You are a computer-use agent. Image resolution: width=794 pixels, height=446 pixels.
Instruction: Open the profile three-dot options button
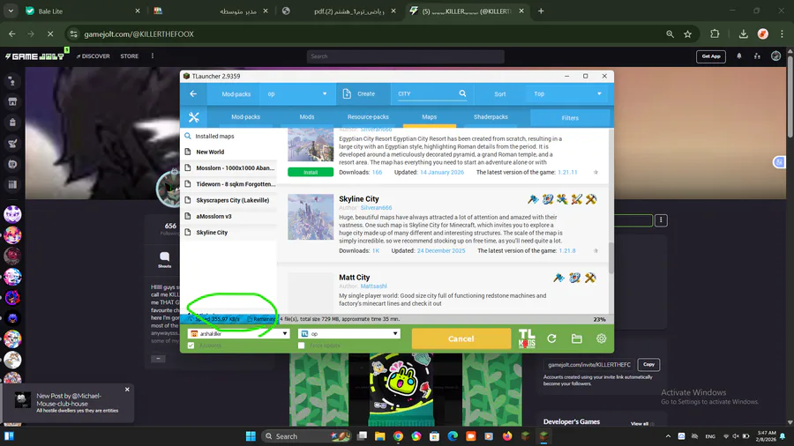[x=660, y=220]
